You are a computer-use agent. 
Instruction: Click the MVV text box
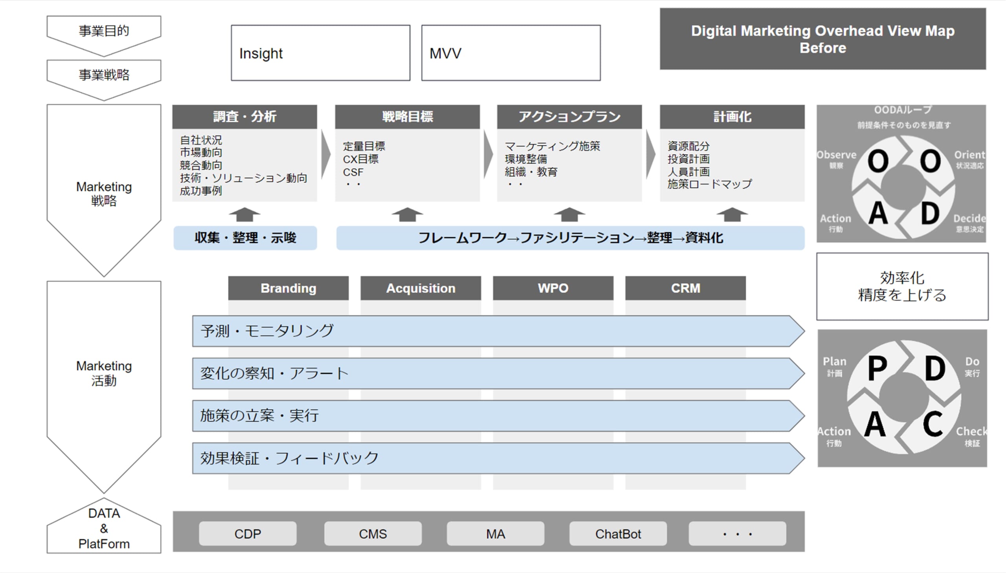[511, 53]
